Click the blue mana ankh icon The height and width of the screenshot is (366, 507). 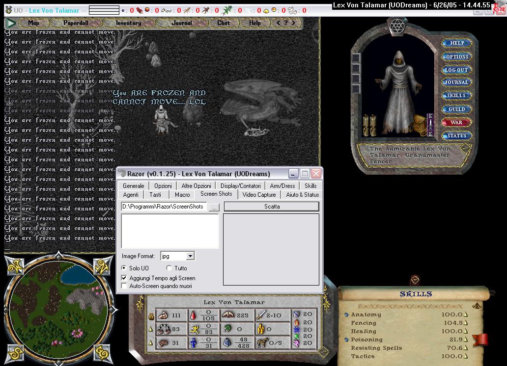194,343
